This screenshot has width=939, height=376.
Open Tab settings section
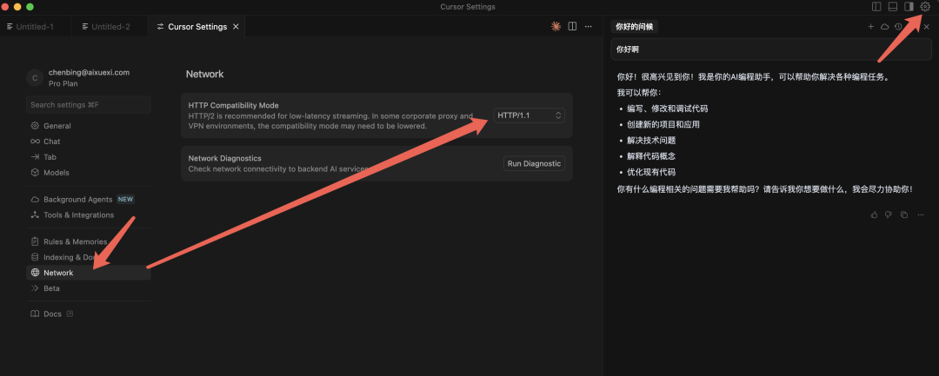click(89, 157)
